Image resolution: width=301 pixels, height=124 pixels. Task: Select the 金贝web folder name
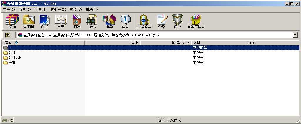pyautogui.click(x=14, y=57)
